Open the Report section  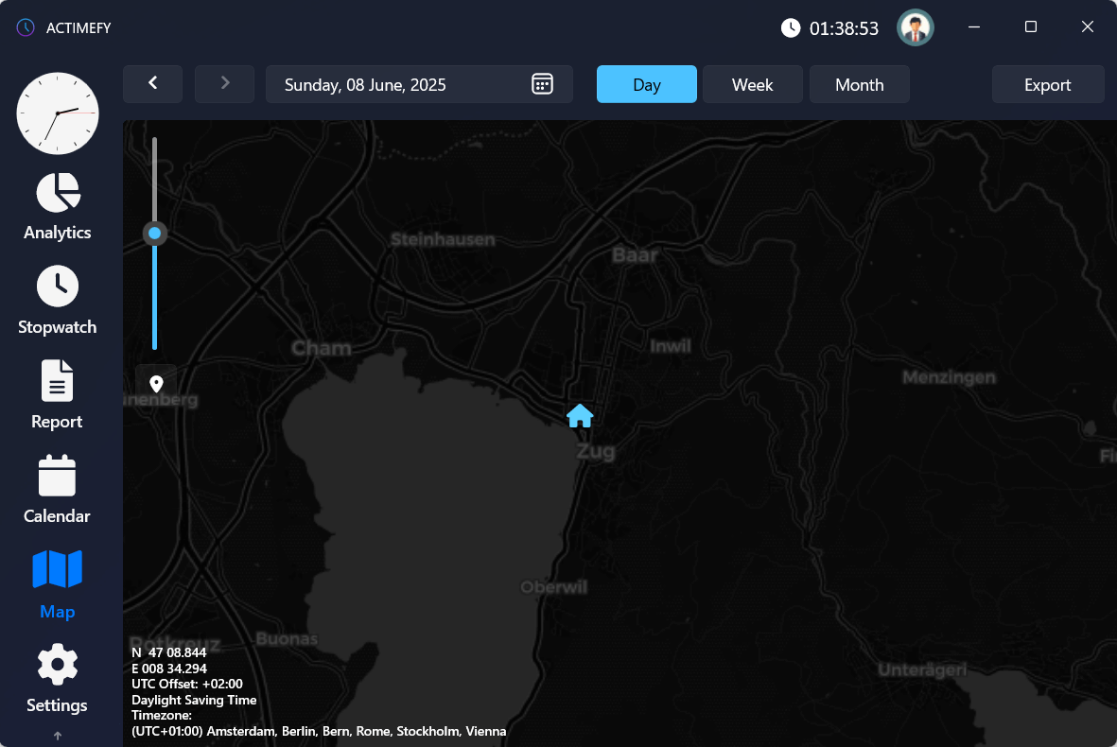57,395
